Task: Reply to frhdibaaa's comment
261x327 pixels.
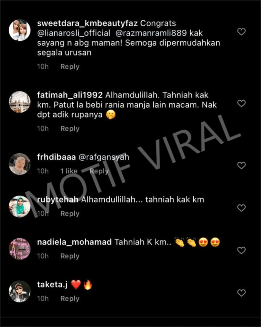Action: pyautogui.click(x=99, y=171)
